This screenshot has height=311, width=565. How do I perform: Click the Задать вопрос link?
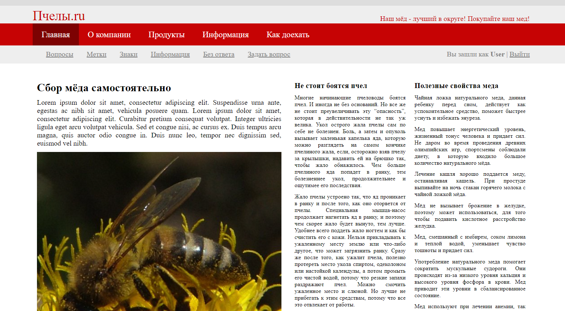pos(269,54)
